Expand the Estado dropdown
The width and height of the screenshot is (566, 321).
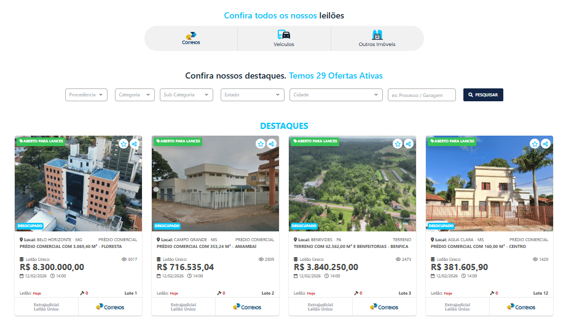tap(253, 95)
